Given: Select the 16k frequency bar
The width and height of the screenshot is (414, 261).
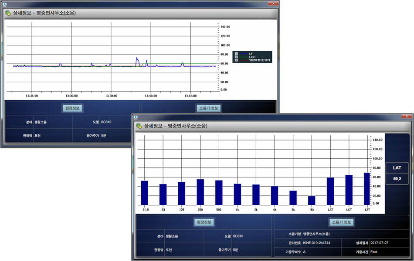Looking at the screenshot, I should click(312, 200).
